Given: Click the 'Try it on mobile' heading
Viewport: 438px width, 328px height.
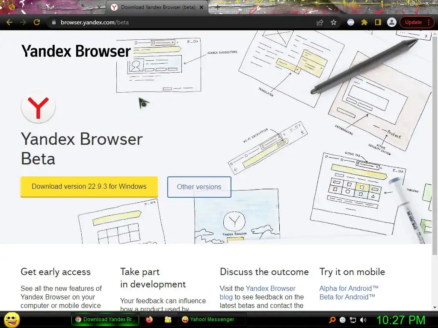Looking at the screenshot, I should [352, 272].
